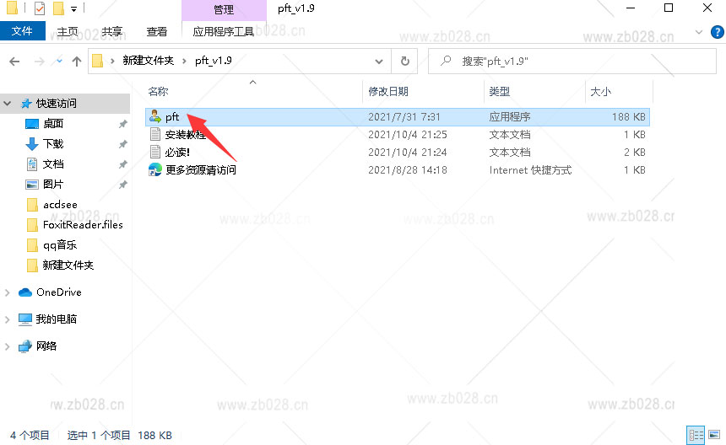
Task: Open the 应用程序工具 ribbon tab
Action: 224,31
